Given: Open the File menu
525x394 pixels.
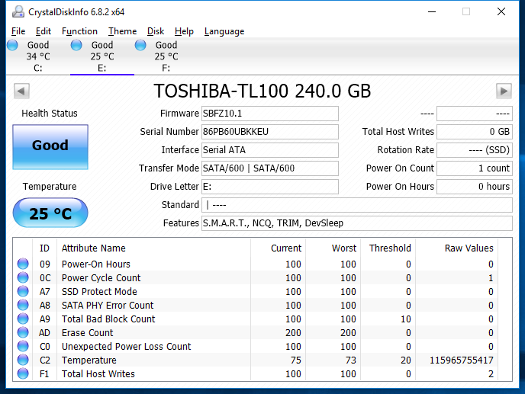Looking at the screenshot, I should (x=18, y=31).
